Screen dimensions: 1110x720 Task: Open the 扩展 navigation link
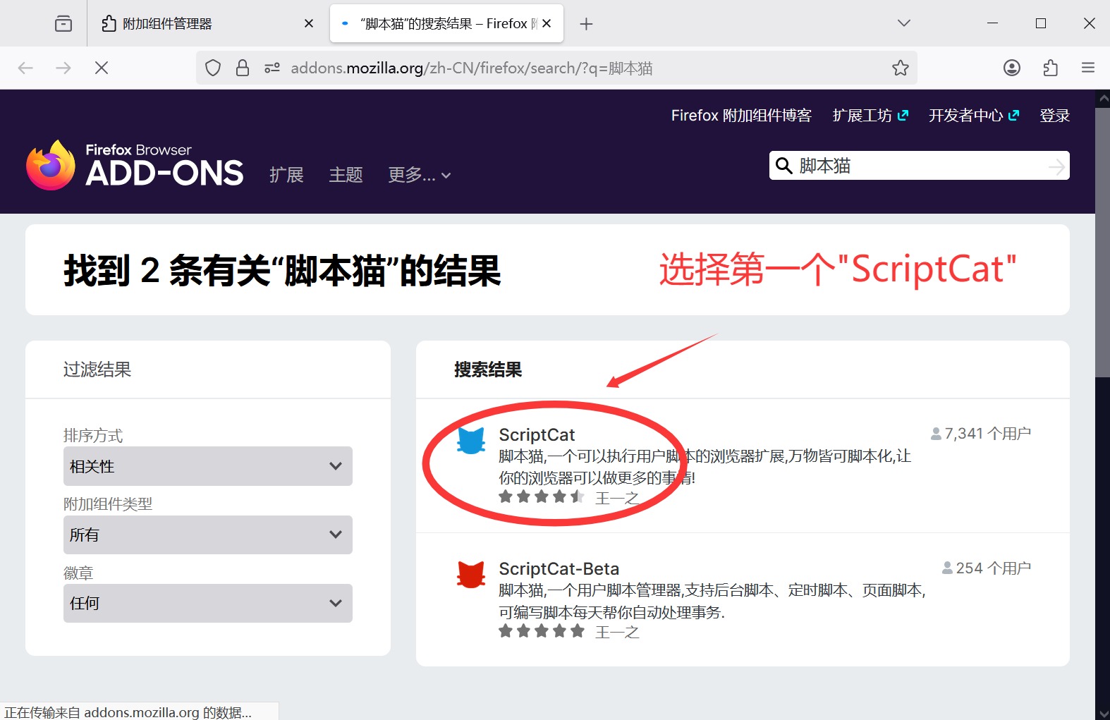tap(286, 175)
